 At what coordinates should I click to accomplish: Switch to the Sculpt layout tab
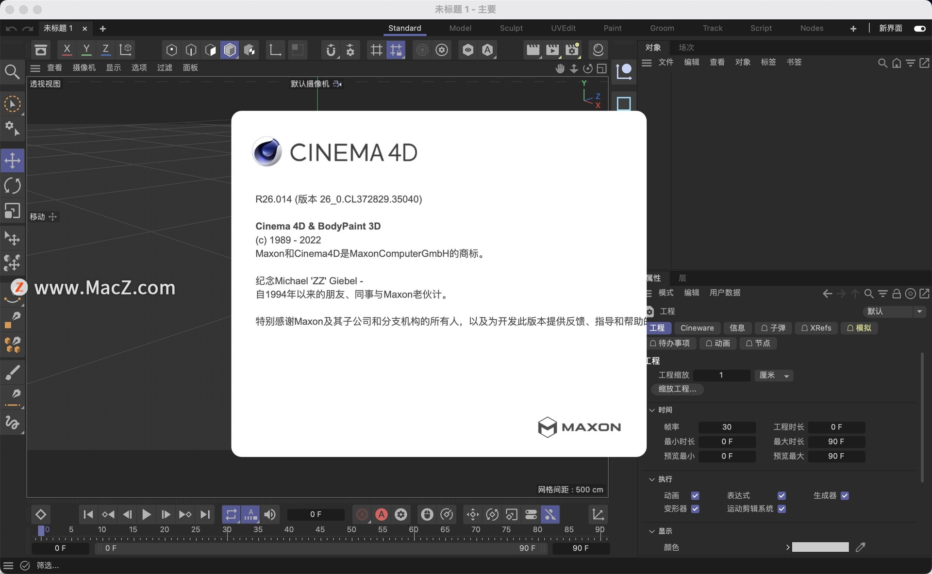(511, 28)
